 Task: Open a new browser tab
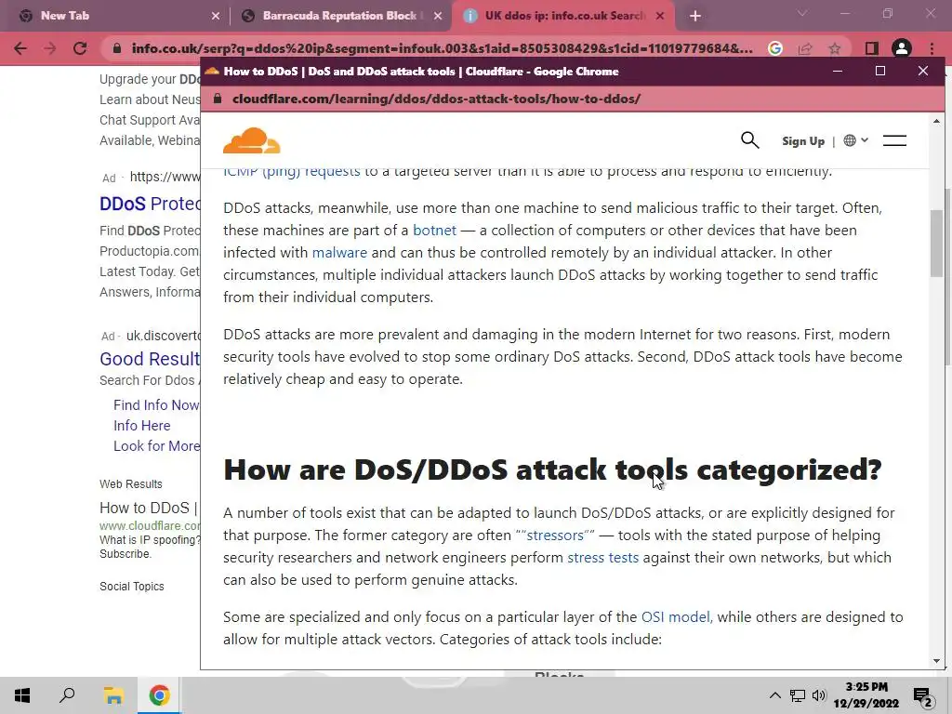(x=695, y=17)
